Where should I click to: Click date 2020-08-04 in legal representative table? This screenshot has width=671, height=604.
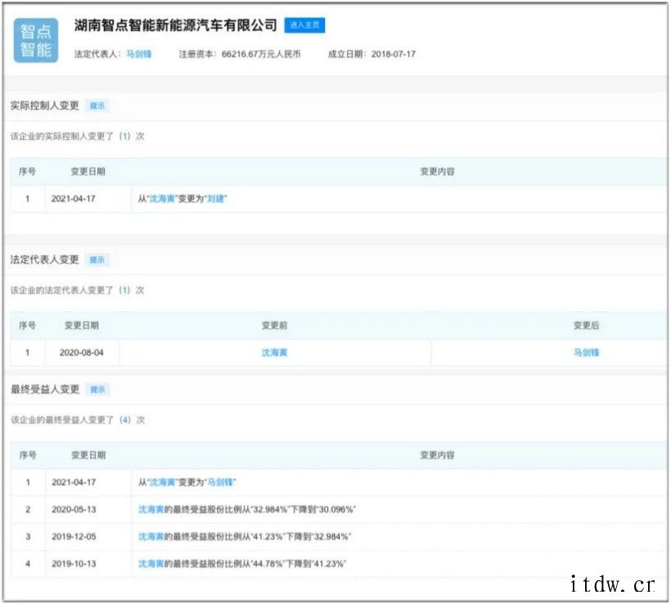[81, 353]
